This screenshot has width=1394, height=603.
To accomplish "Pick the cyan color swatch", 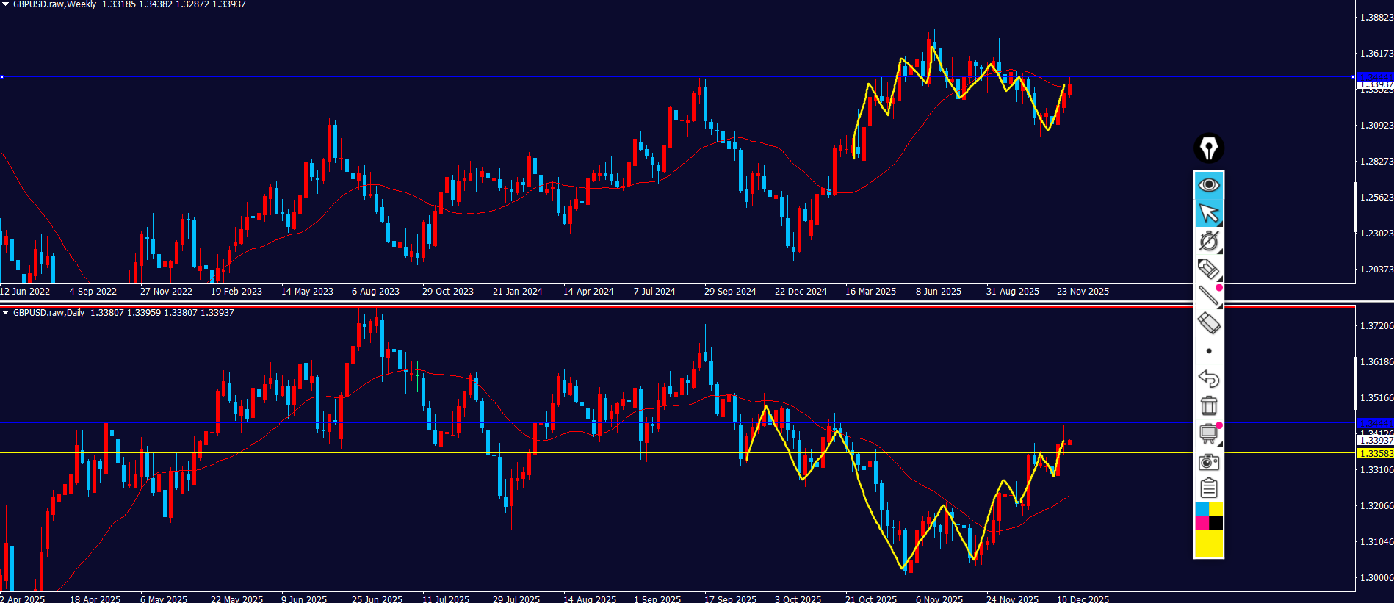I will click(1202, 510).
